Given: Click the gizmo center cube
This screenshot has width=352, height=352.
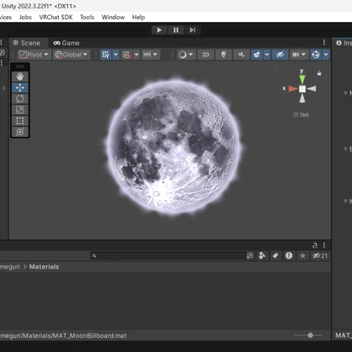Looking at the screenshot, I should (302, 89).
